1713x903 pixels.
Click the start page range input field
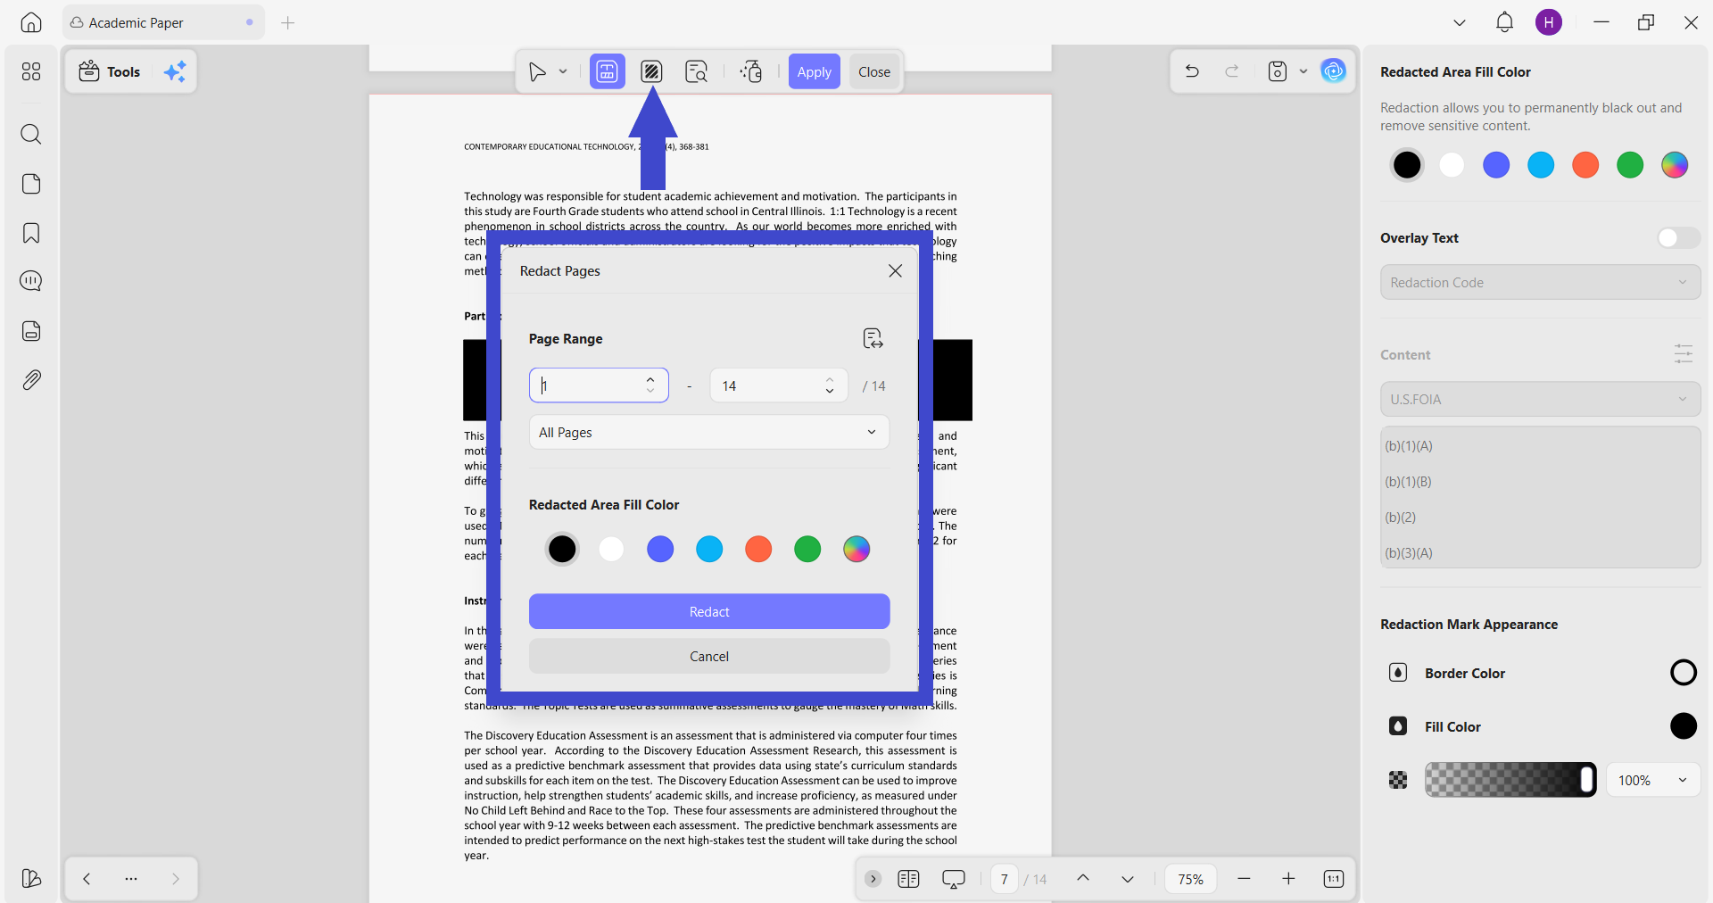599,385
